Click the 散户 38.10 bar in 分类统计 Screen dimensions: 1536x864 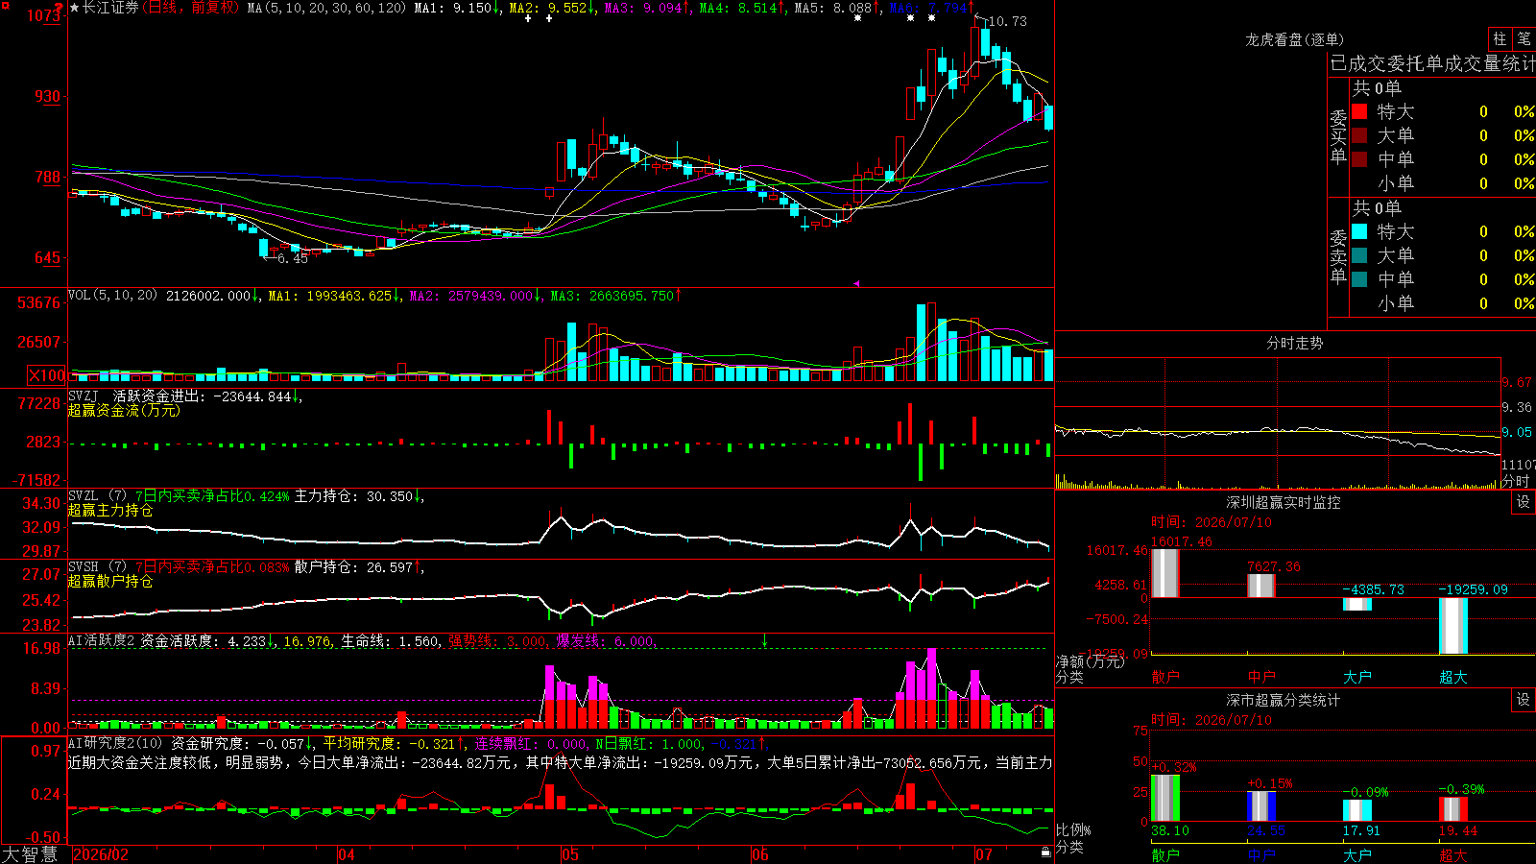pyautogui.click(x=1164, y=798)
